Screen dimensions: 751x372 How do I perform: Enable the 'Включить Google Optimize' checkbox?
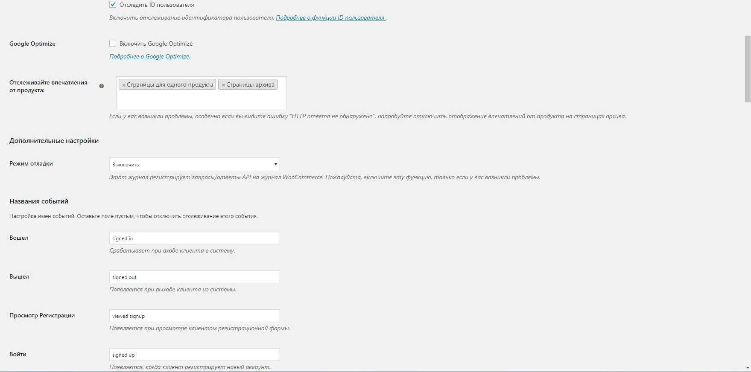click(113, 43)
